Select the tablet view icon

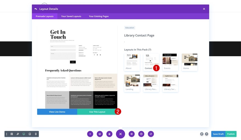30,134
